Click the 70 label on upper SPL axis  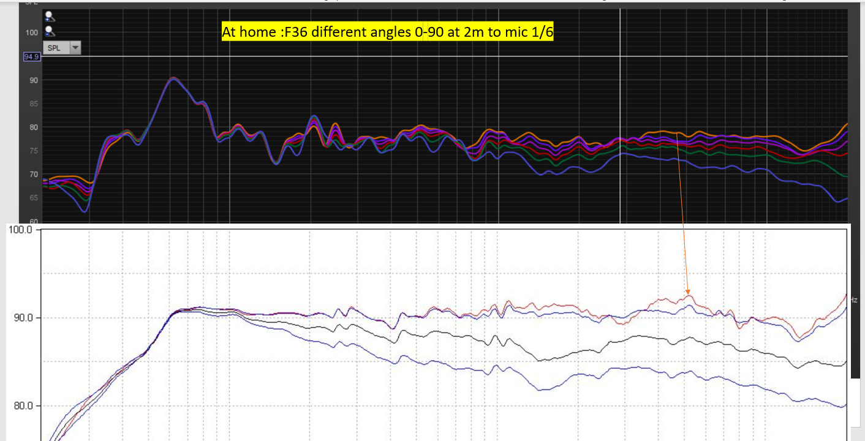point(34,175)
